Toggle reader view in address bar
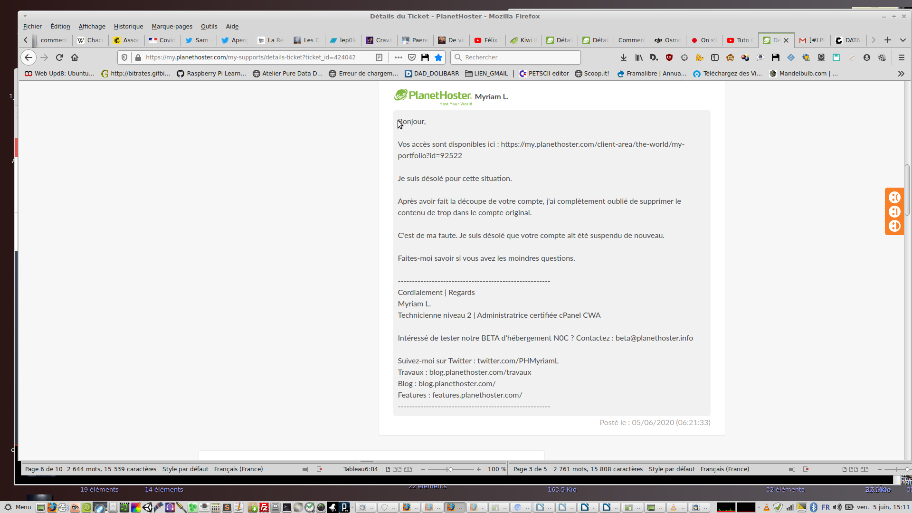The image size is (912, 513). (x=379, y=57)
